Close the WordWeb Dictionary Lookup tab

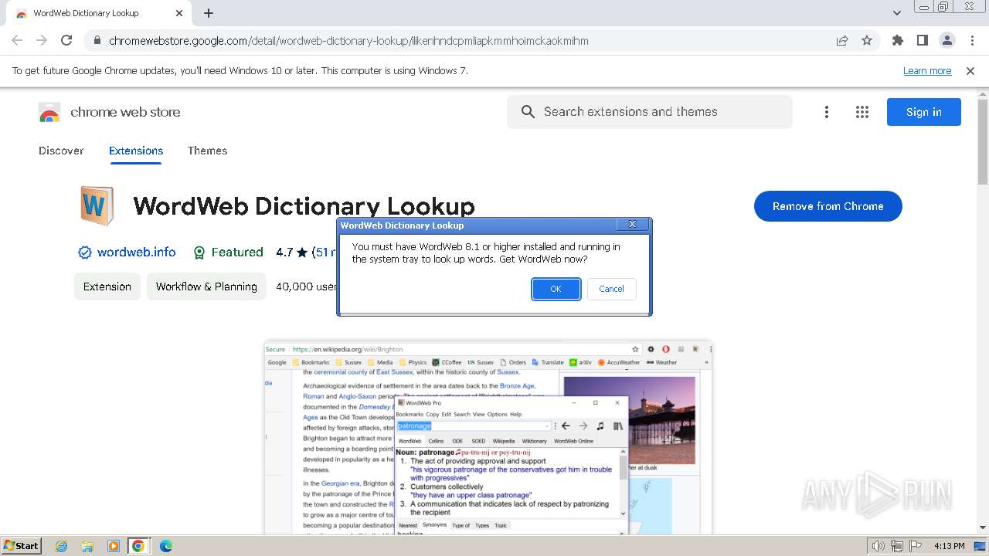179,13
